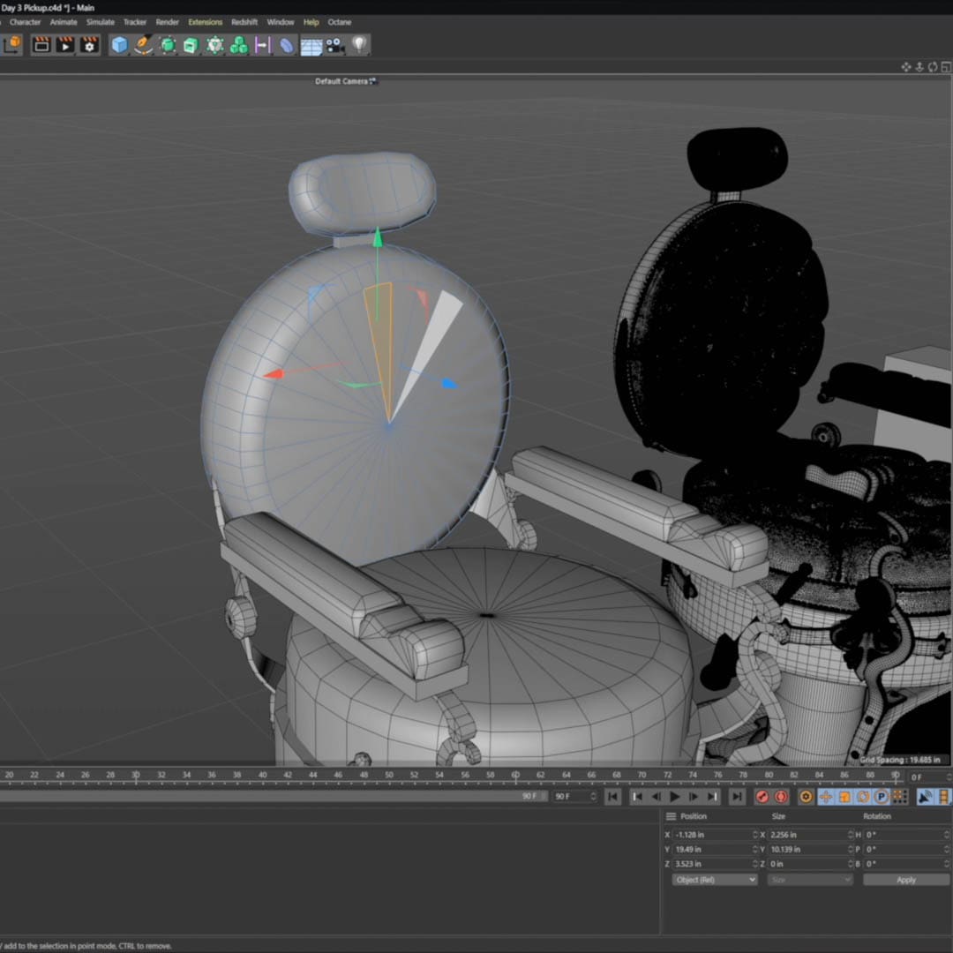Click the Light object icon
The image size is (953, 953).
tap(357, 45)
